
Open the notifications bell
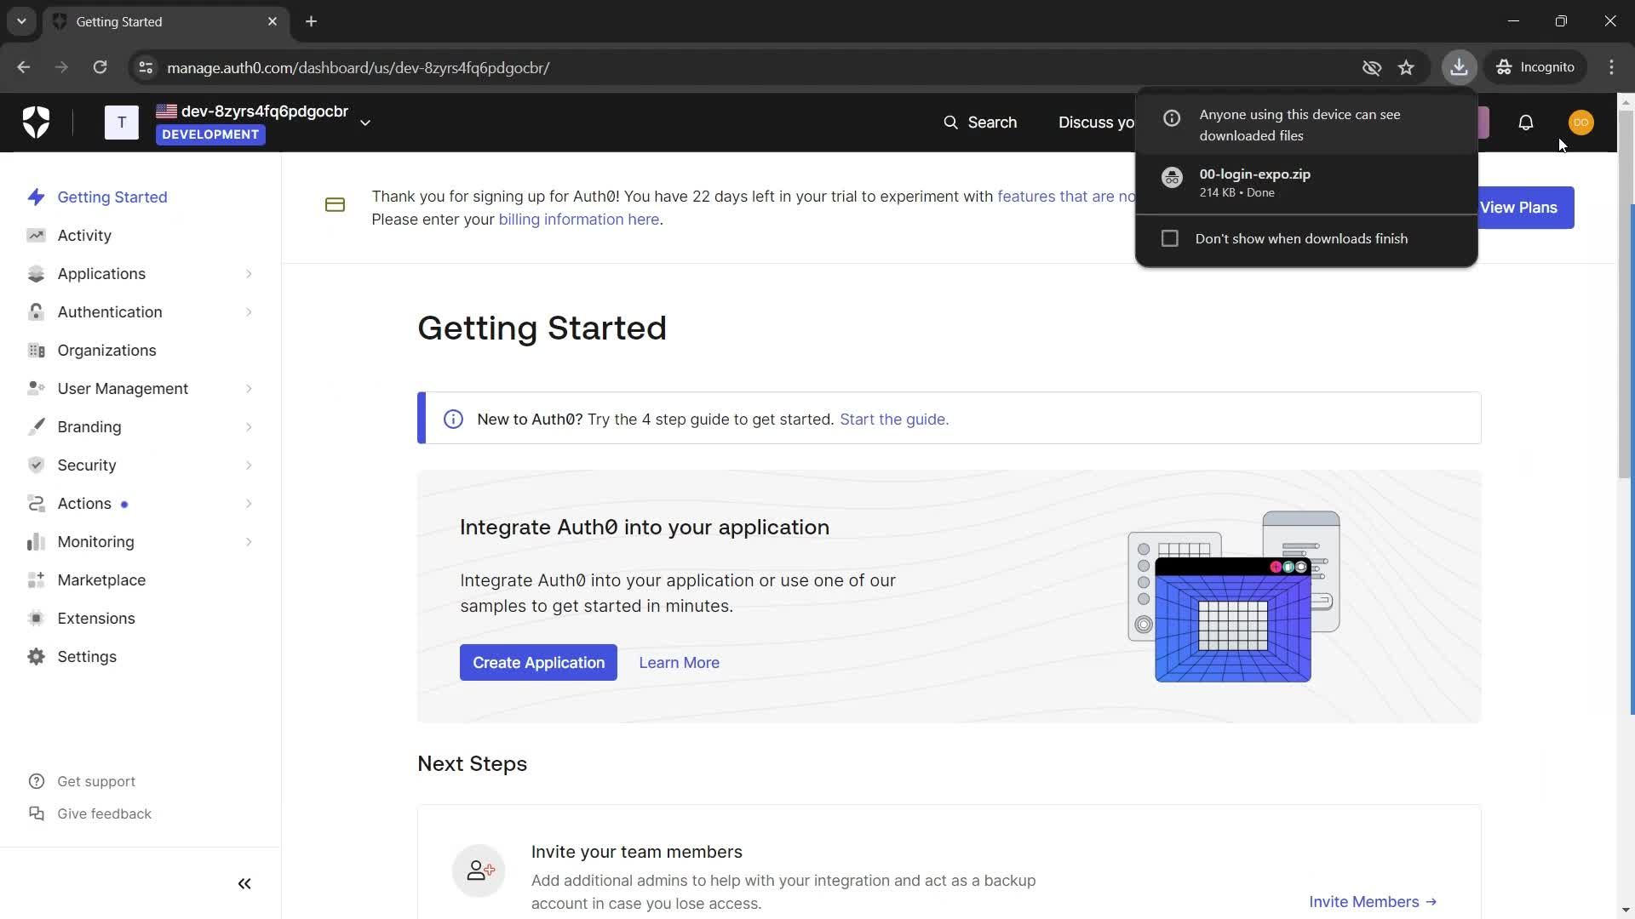1526,123
